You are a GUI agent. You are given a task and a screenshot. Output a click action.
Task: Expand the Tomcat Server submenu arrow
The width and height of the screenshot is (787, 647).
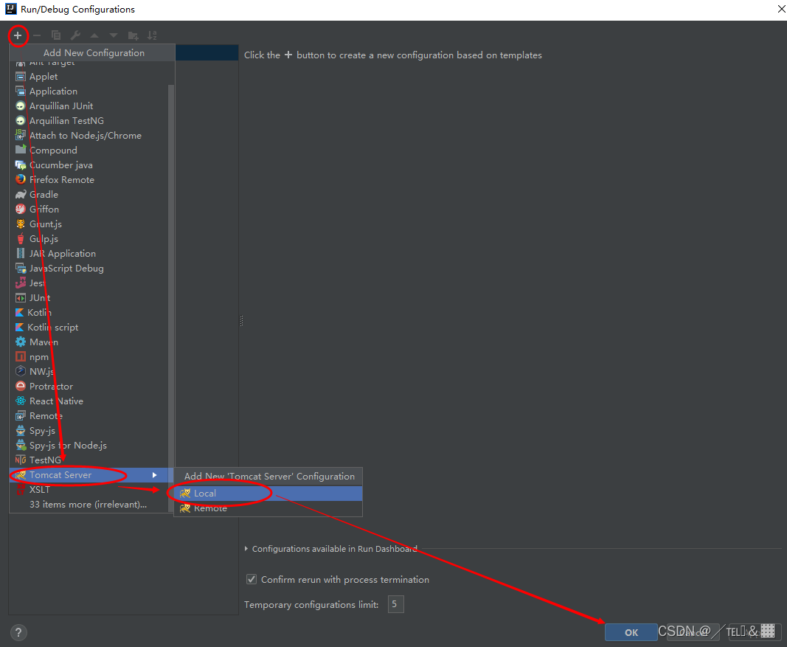(x=154, y=476)
